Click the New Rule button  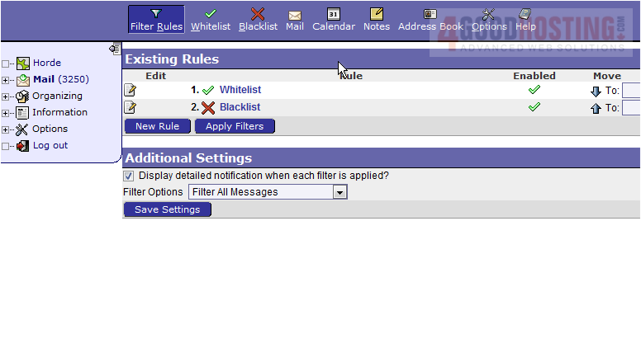click(157, 126)
